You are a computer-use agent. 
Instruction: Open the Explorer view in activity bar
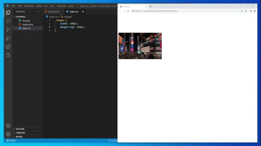pos(8,13)
